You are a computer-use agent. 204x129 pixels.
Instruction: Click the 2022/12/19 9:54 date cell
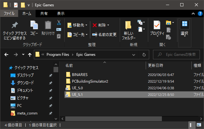[161, 81]
